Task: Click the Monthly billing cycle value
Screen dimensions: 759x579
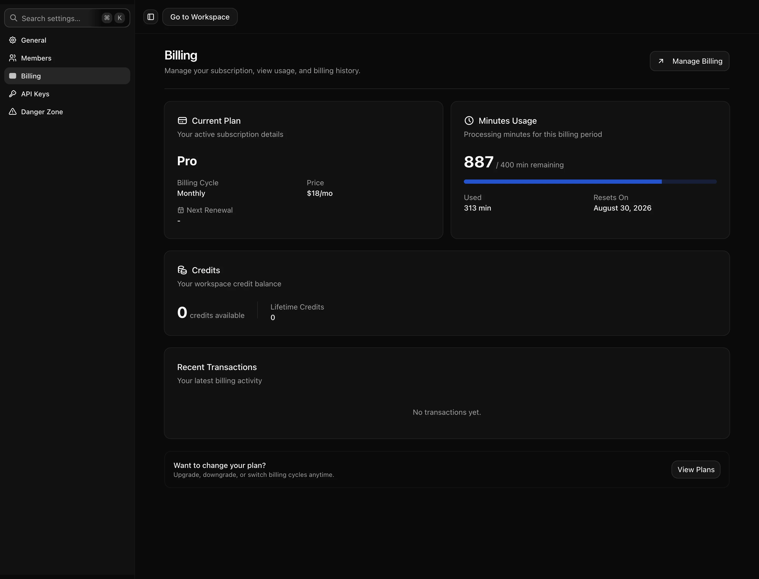Action: (x=191, y=193)
